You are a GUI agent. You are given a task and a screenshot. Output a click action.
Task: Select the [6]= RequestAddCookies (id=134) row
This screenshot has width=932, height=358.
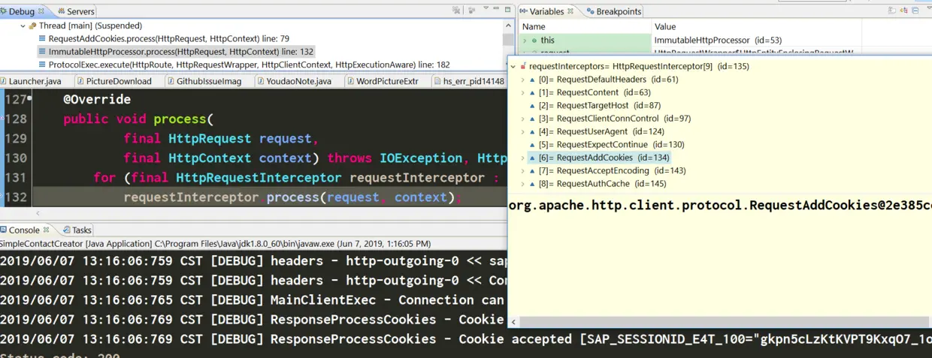pyautogui.click(x=599, y=158)
